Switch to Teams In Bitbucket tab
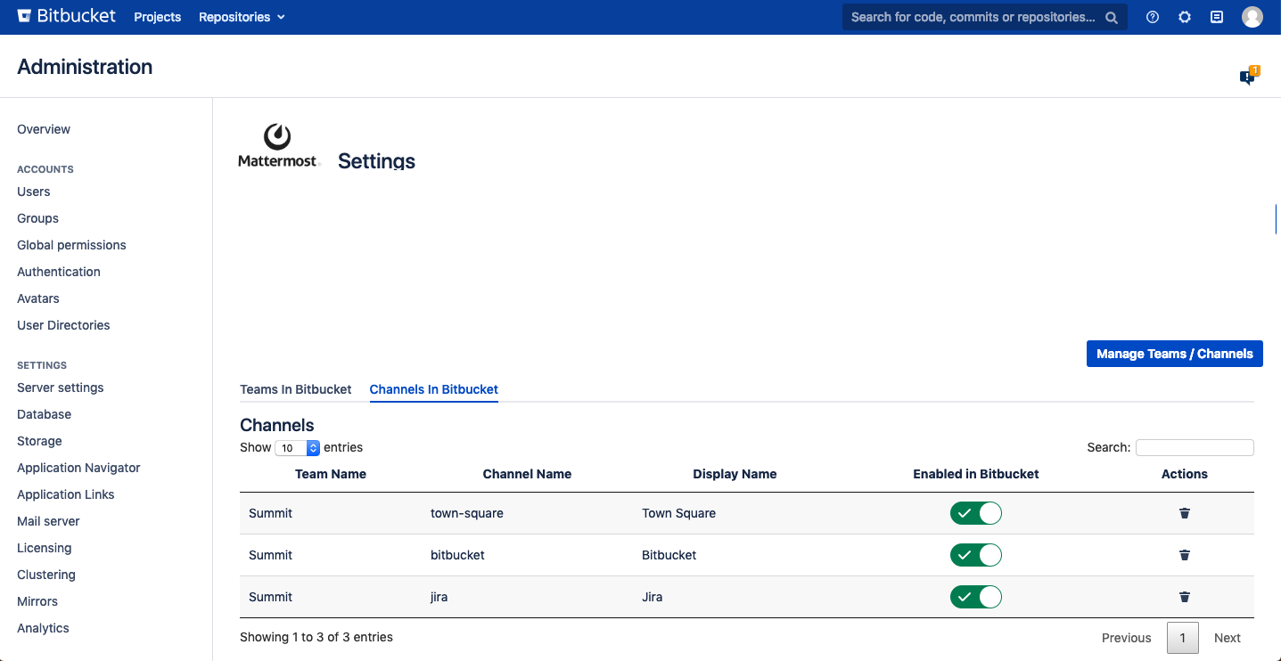 tap(296, 389)
